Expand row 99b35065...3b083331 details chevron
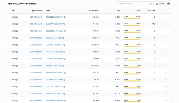Viewport: 179px width, 103px height. coord(166,17)
